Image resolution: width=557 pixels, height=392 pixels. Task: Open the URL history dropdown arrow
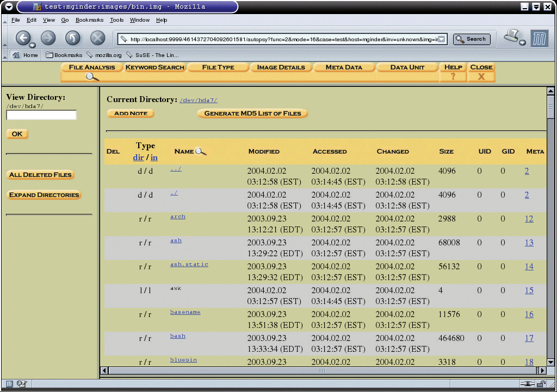coord(441,39)
